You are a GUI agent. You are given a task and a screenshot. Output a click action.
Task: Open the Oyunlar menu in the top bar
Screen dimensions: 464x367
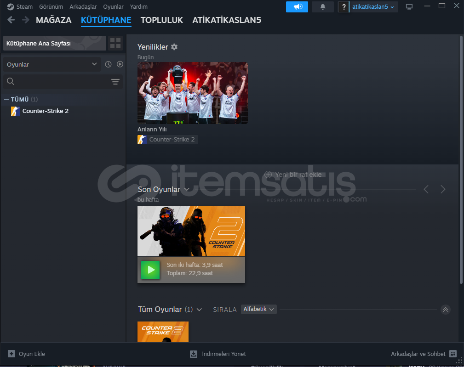click(x=113, y=6)
